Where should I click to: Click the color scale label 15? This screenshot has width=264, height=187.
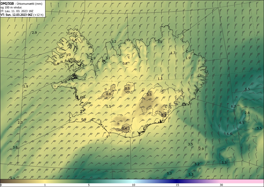coord(177,185)
